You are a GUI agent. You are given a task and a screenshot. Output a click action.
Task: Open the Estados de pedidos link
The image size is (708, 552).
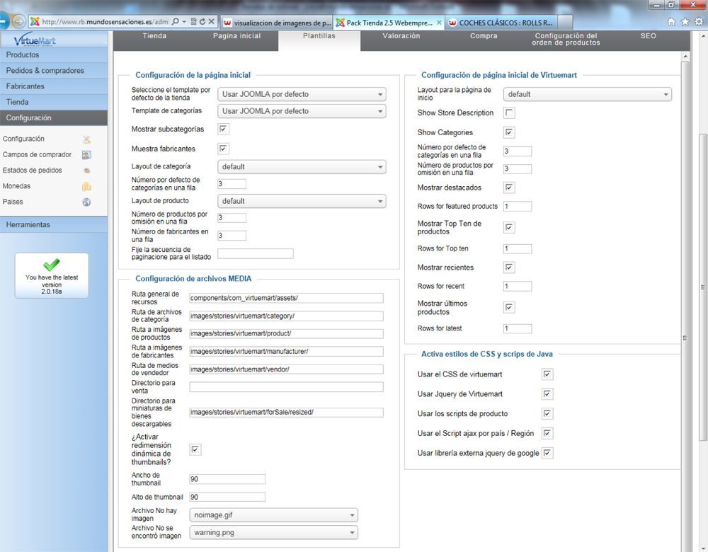[x=33, y=171]
